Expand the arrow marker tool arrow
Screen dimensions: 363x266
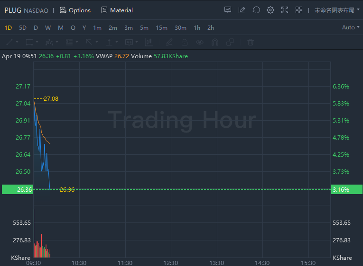click(x=97, y=42)
